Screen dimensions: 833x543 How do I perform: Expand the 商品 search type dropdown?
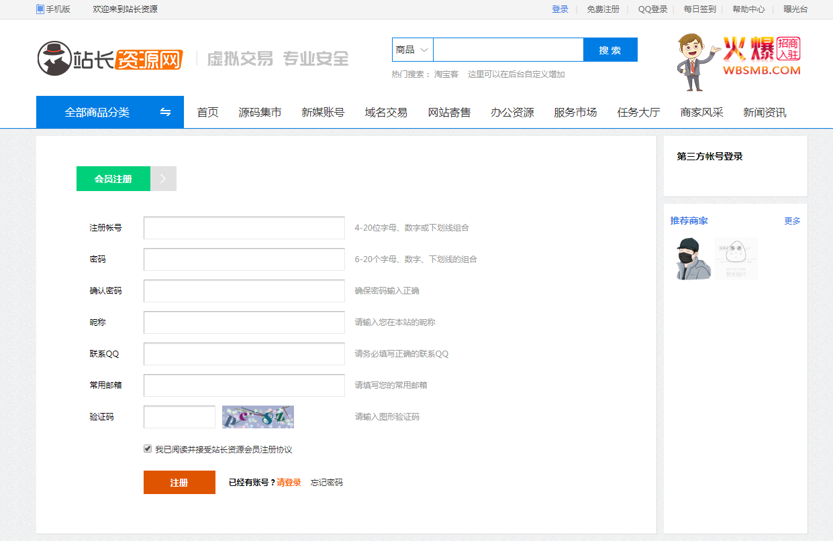[412, 50]
